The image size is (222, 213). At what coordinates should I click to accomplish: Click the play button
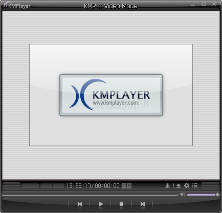point(101,204)
